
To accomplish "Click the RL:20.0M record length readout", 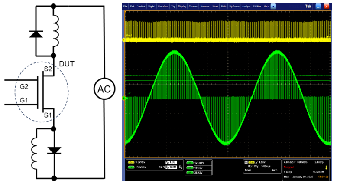I will [318, 172].
